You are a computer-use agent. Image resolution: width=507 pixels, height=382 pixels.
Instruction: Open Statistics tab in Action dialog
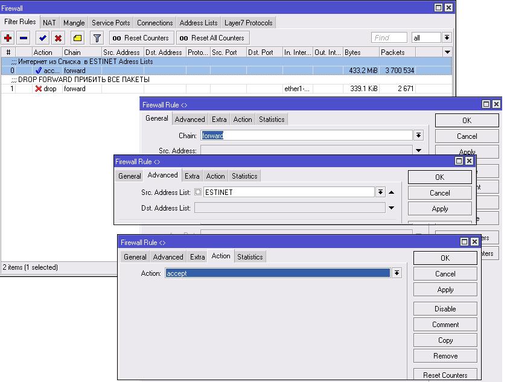(x=250, y=257)
